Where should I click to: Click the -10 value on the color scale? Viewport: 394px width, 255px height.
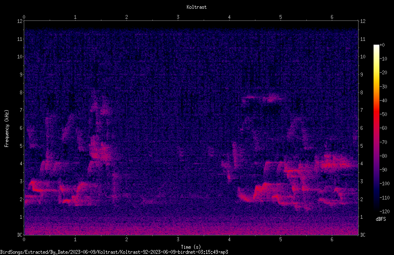[383, 59]
